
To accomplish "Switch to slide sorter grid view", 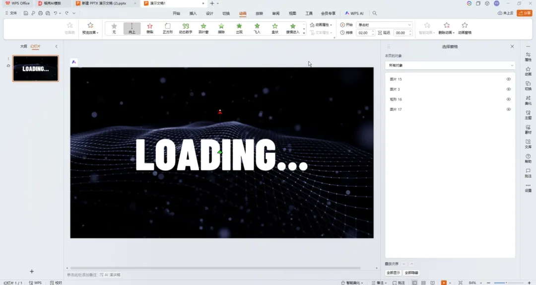I will 423,283.
